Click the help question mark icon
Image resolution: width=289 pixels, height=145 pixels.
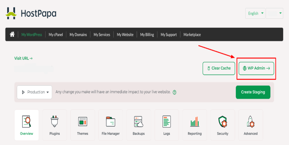tap(174, 92)
